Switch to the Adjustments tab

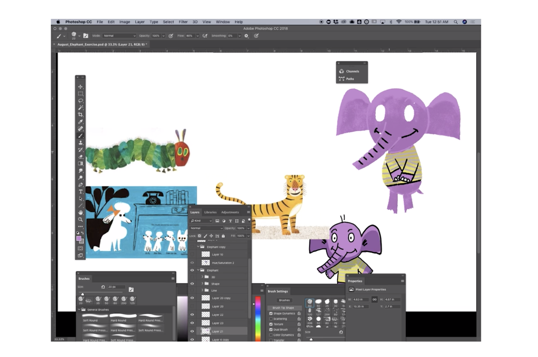tap(230, 212)
